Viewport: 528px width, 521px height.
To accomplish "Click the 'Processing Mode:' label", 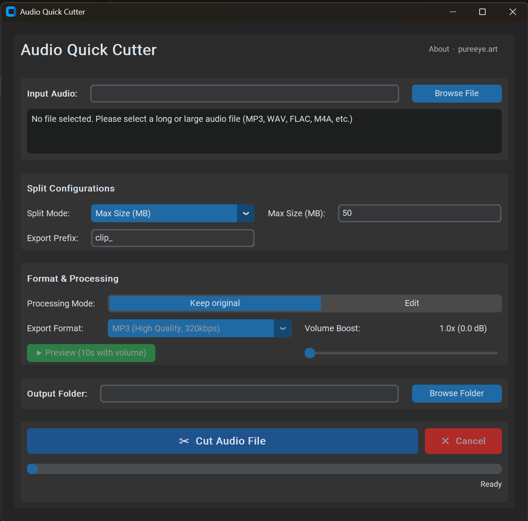I will 61,303.
